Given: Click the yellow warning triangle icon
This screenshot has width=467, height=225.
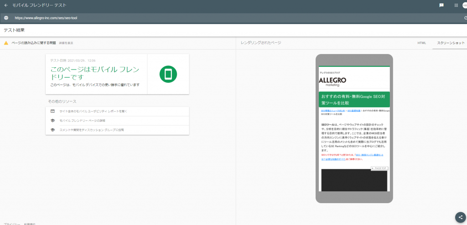Looking at the screenshot, I should coord(6,43).
